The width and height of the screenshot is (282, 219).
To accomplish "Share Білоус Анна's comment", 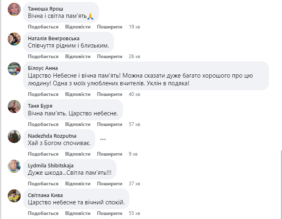I will 109,94.
